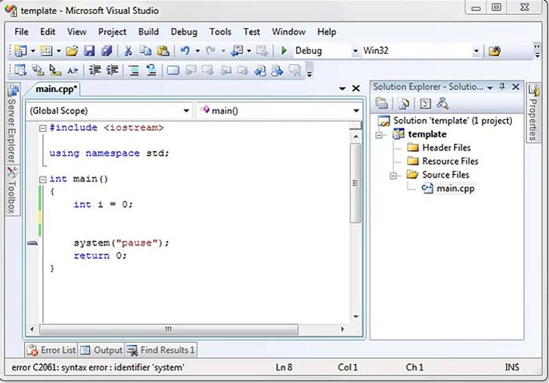
Task: Collapse the Source Files folder
Action: [393, 176]
